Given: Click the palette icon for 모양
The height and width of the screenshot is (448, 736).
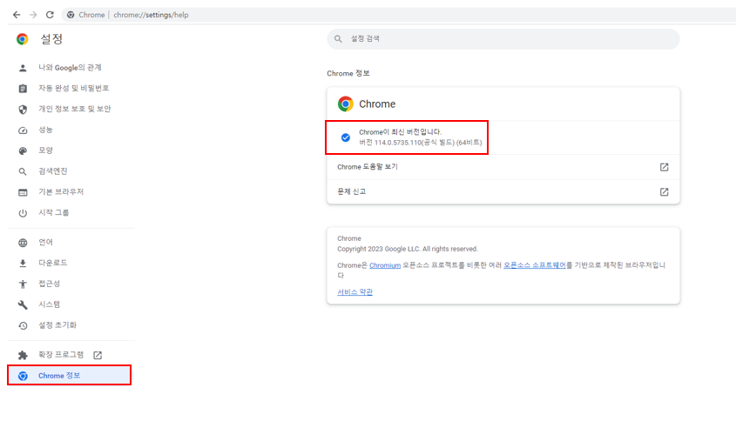Looking at the screenshot, I should [23, 150].
